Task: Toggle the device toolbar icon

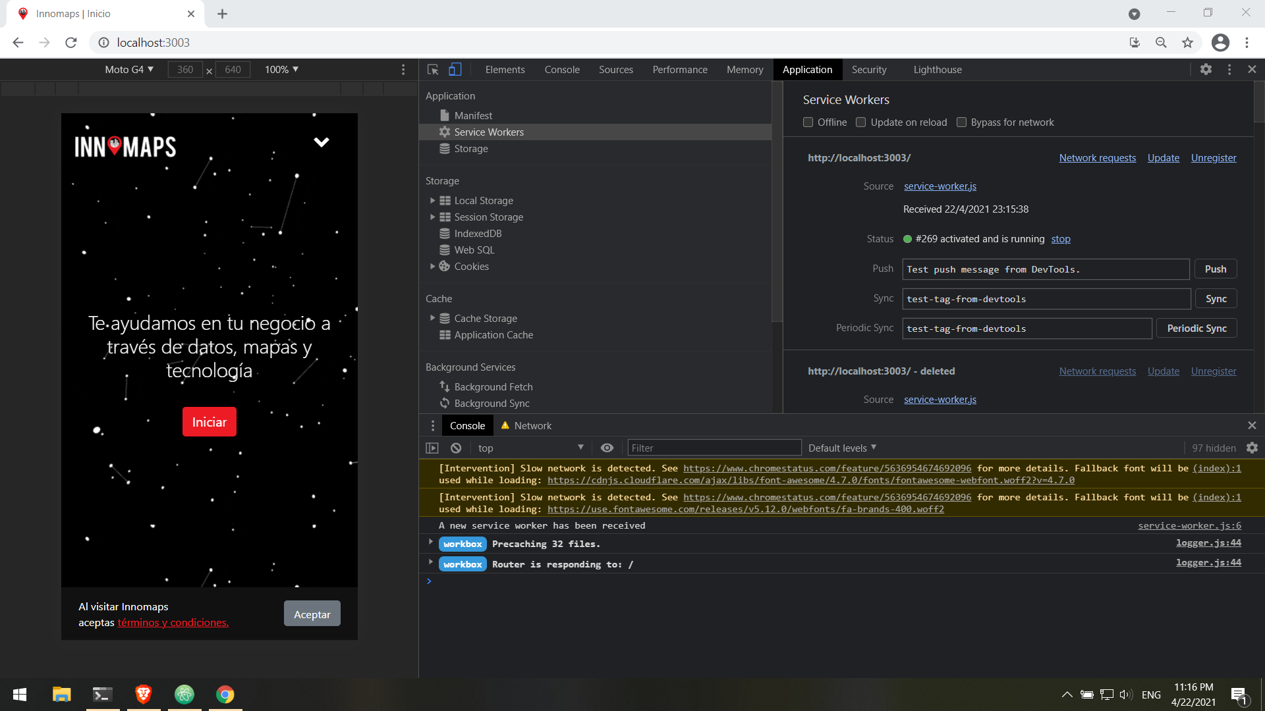Action: (455, 69)
